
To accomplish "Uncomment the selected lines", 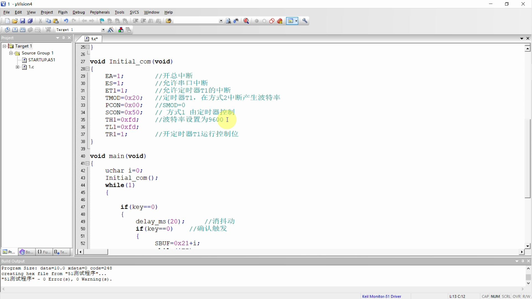I will click(x=158, y=21).
